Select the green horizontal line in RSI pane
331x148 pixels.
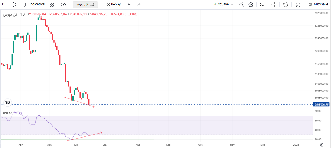pyautogui.click(x=77, y=140)
